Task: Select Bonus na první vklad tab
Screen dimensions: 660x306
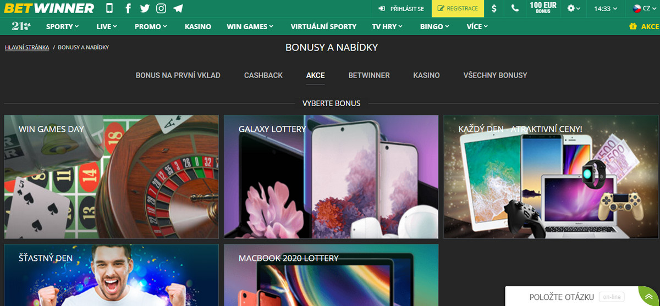Action: (x=178, y=75)
